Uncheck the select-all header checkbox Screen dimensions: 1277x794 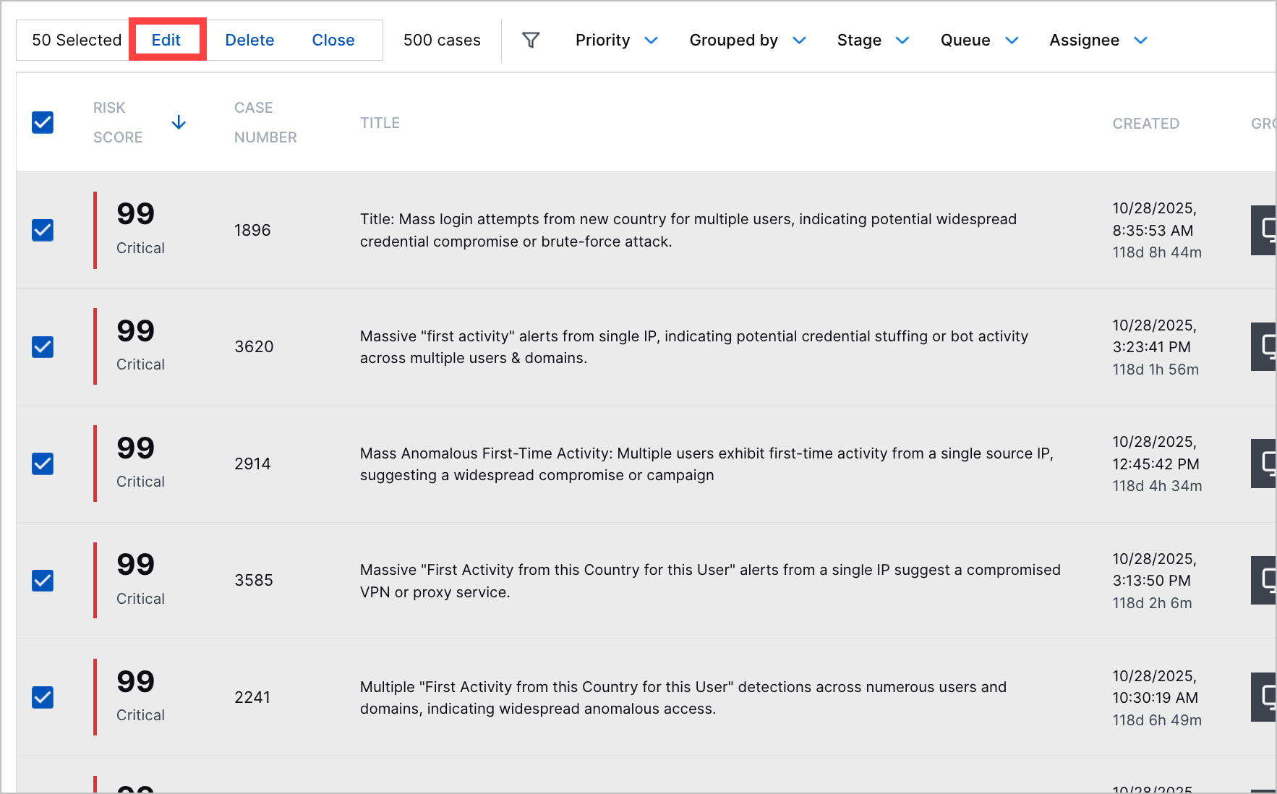(x=43, y=123)
